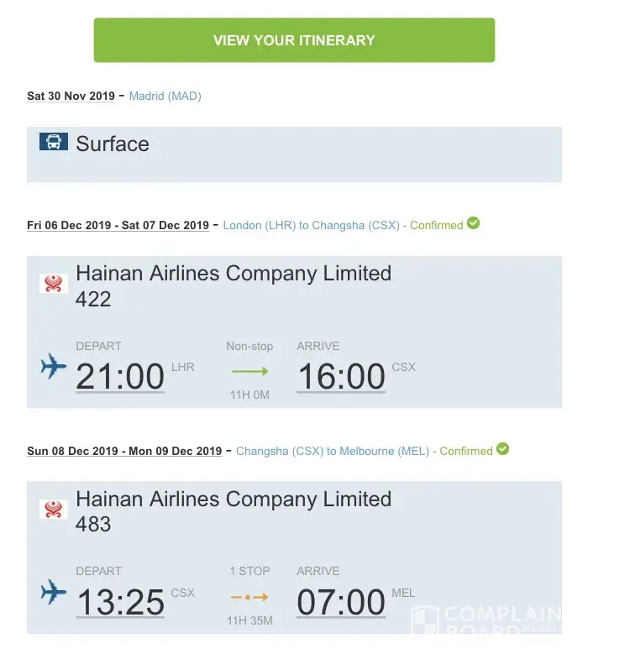This screenshot has height=659, width=630.
Task: Click green confirmed checkmark for London to Changsha
Action: (474, 223)
